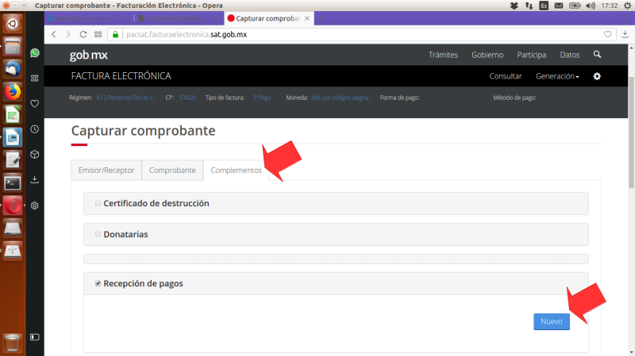The height and width of the screenshot is (356, 635).
Task: Click the page vertical scrollbar
Action: [631, 132]
